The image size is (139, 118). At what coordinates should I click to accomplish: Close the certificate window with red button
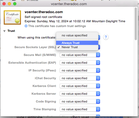pyautogui.click(x=4, y=4)
